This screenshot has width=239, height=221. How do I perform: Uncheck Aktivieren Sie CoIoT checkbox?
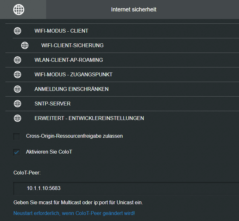coord(16,152)
